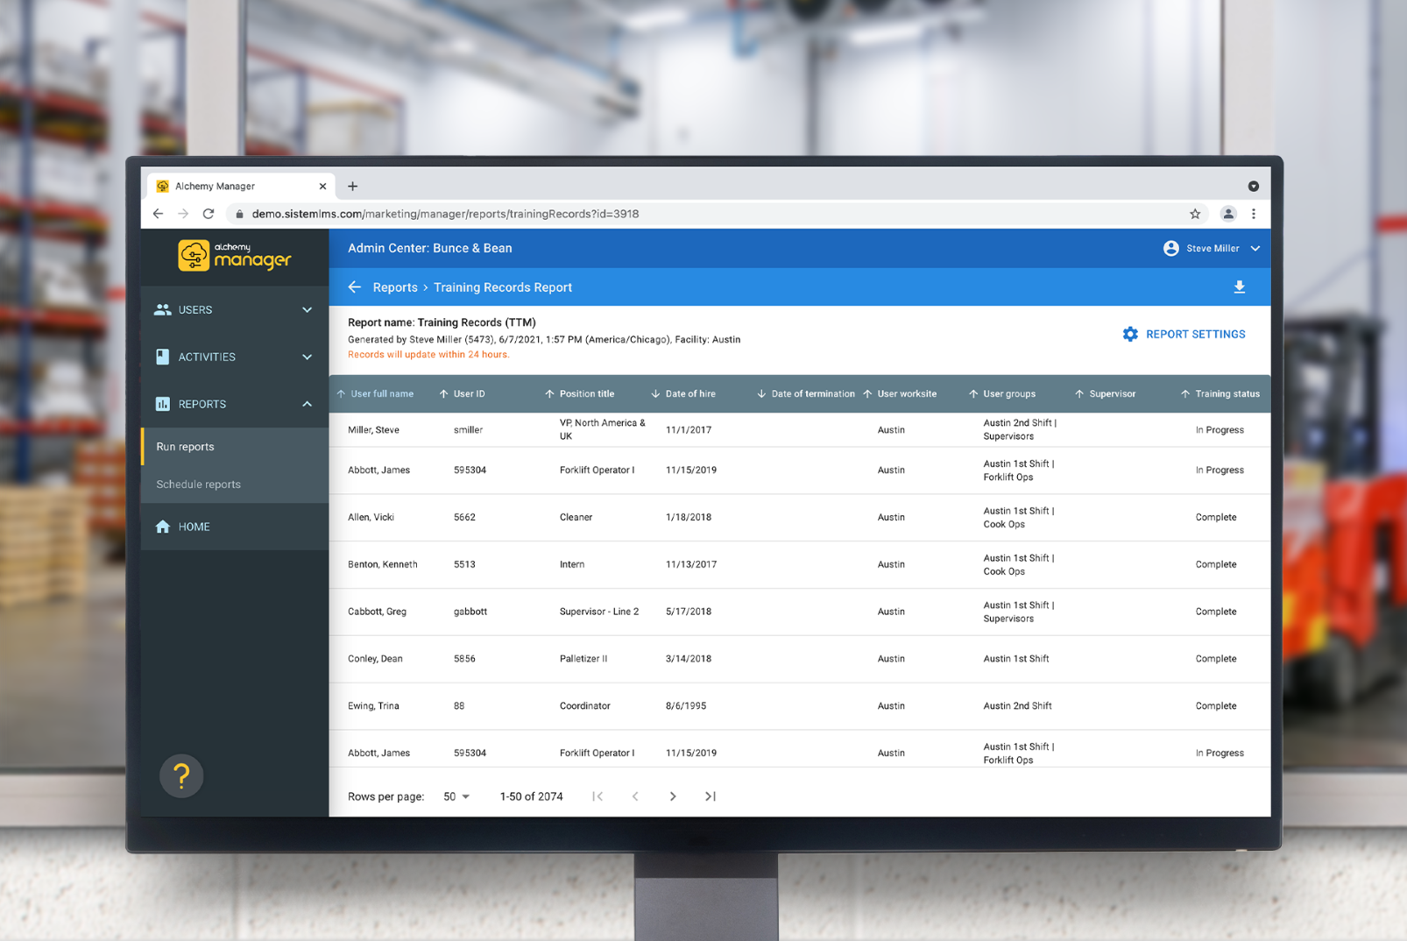Open the Steve Miller account dropdown
The height and width of the screenshot is (941, 1407).
pyautogui.click(x=1213, y=249)
